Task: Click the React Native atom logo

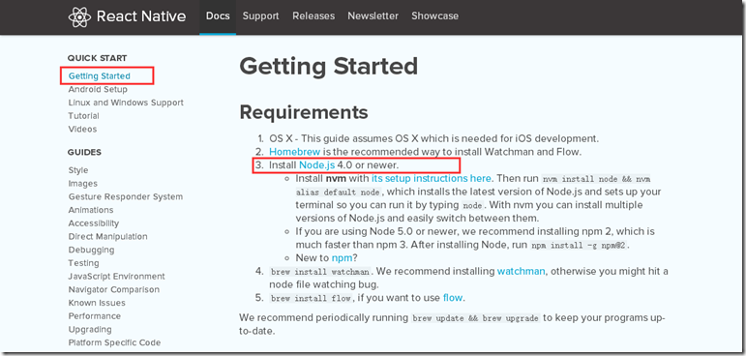Action: tap(79, 16)
